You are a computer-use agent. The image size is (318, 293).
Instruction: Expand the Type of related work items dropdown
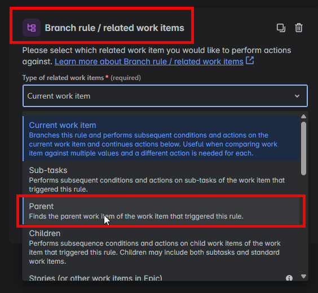165,96
